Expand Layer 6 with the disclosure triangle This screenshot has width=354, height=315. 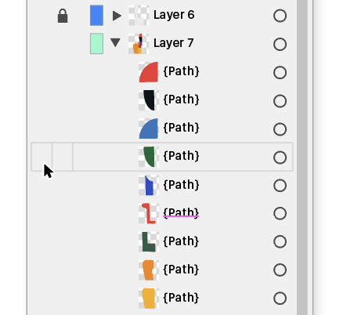point(117,16)
